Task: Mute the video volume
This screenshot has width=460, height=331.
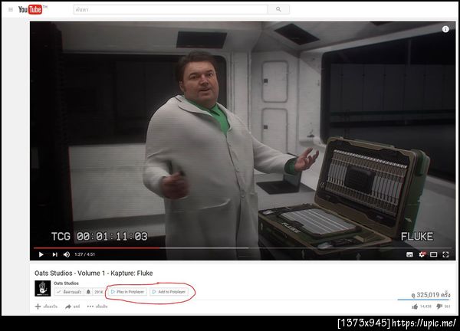Action: pos(67,254)
